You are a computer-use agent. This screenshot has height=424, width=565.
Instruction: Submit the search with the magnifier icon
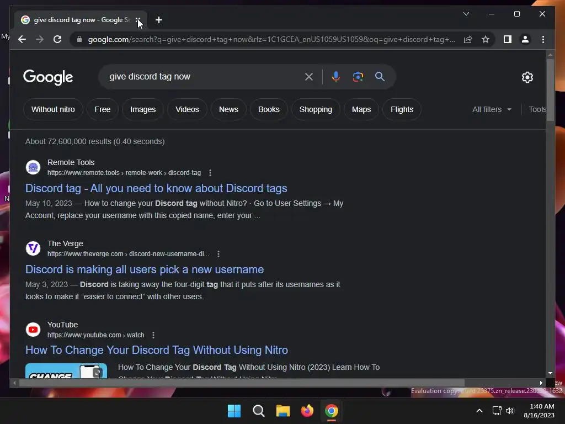(x=380, y=76)
